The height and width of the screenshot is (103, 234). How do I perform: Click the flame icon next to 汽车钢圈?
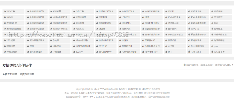(5, 40)
